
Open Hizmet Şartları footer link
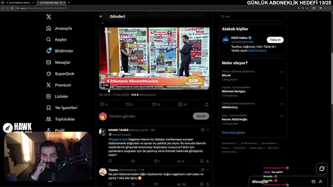point(229,143)
